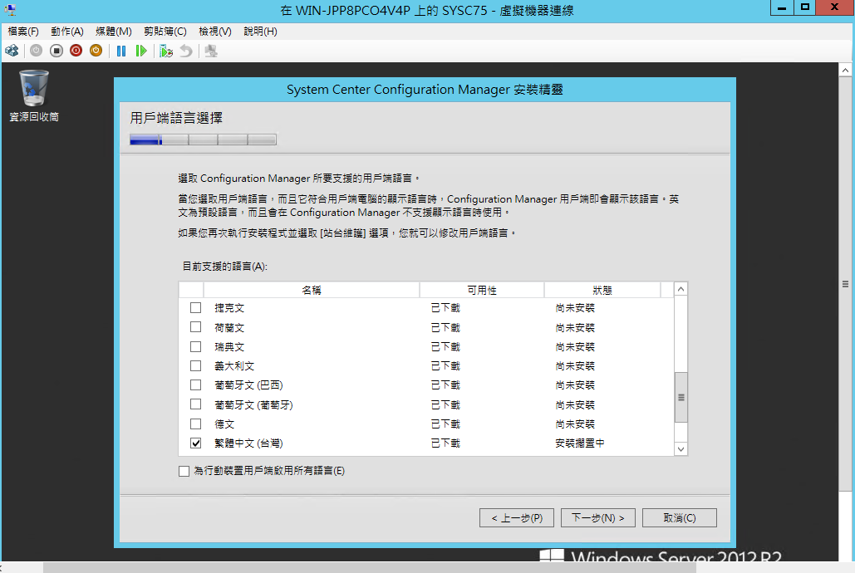Image resolution: width=855 pixels, height=573 pixels.
Task: Click the language list scroll down arrow
Action: [681, 449]
